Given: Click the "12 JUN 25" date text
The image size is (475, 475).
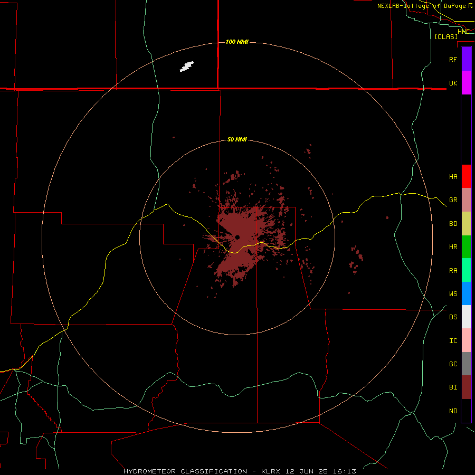Looking at the screenshot, I should 306,471.
